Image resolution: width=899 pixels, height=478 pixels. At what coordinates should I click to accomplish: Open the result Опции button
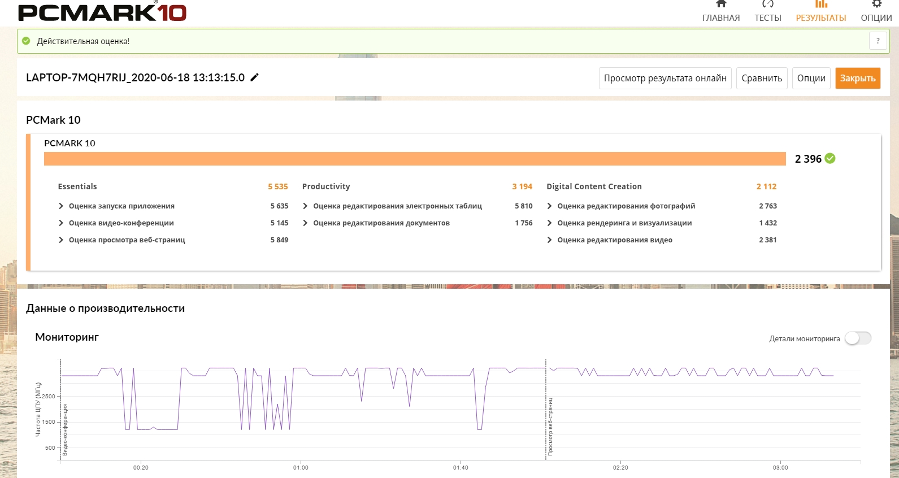811,78
